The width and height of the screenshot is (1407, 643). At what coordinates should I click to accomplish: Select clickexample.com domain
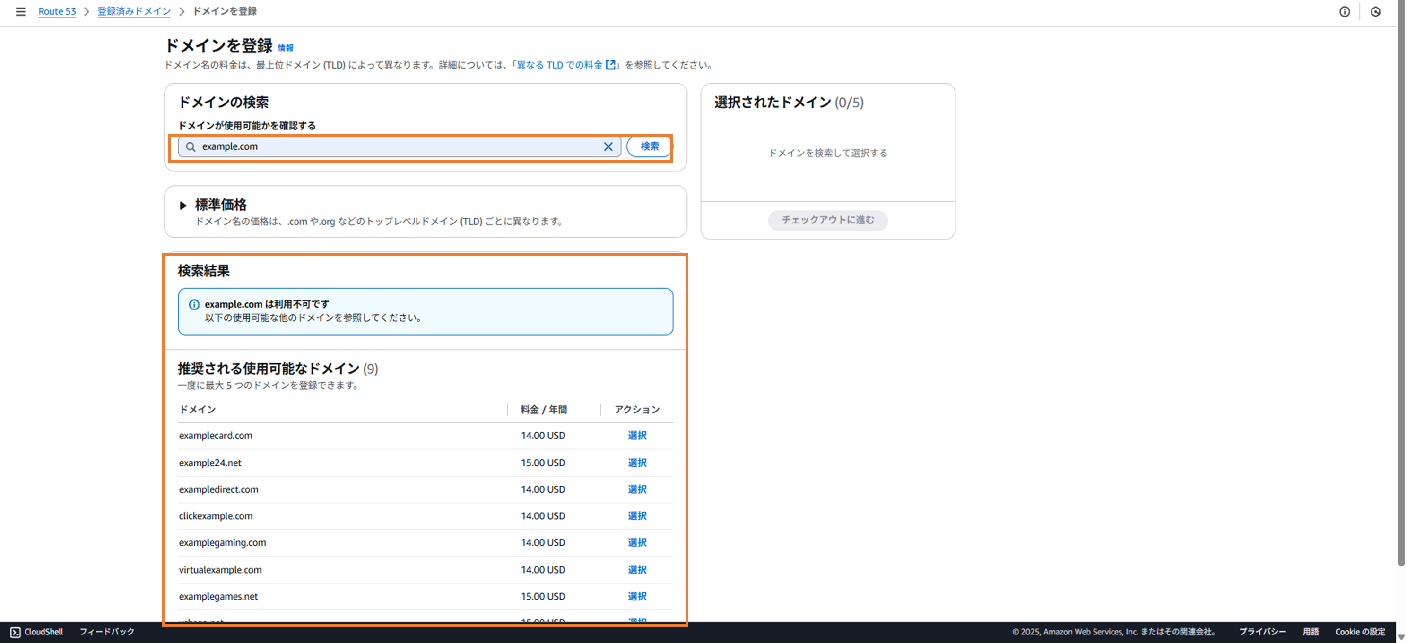(637, 516)
